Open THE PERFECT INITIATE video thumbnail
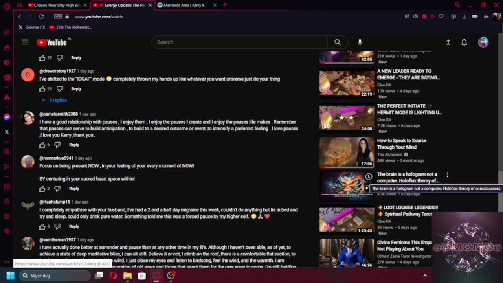Viewport: 503px width, 283px height. coord(347,118)
